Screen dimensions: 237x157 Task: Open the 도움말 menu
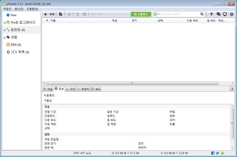point(32,9)
